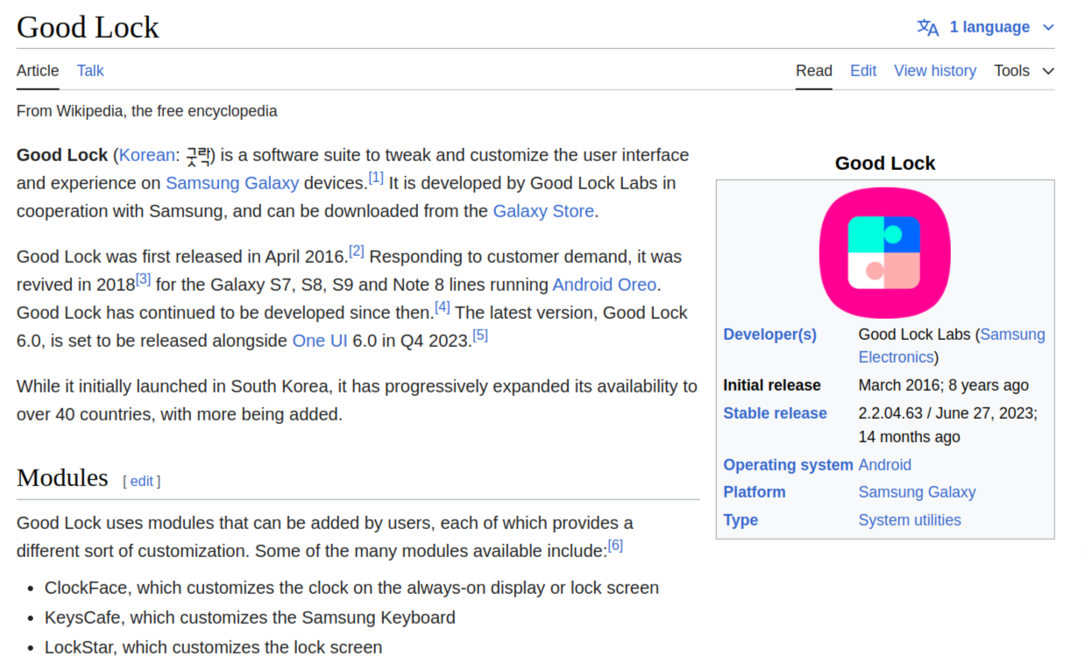Open the Edit tab
The width and height of the screenshot is (1085, 664).
click(x=863, y=71)
